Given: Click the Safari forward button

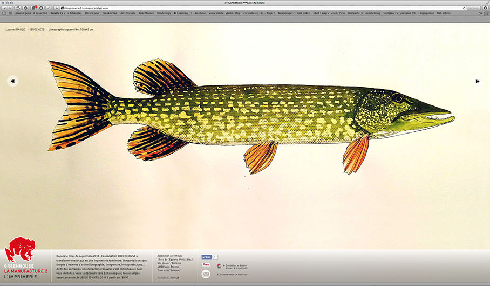Looking at the screenshot, I should (x=10, y=8).
